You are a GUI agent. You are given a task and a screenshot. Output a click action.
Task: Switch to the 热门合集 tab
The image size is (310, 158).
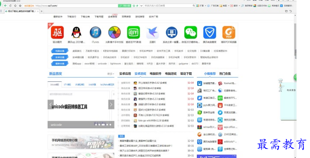point(225,74)
